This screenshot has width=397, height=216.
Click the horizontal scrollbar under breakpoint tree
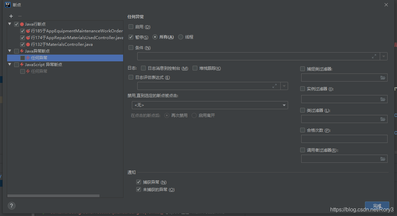53,196
